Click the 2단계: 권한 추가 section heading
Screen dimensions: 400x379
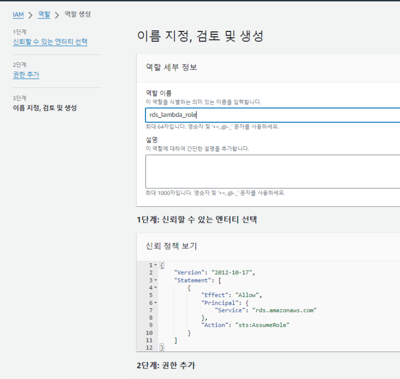point(165,366)
